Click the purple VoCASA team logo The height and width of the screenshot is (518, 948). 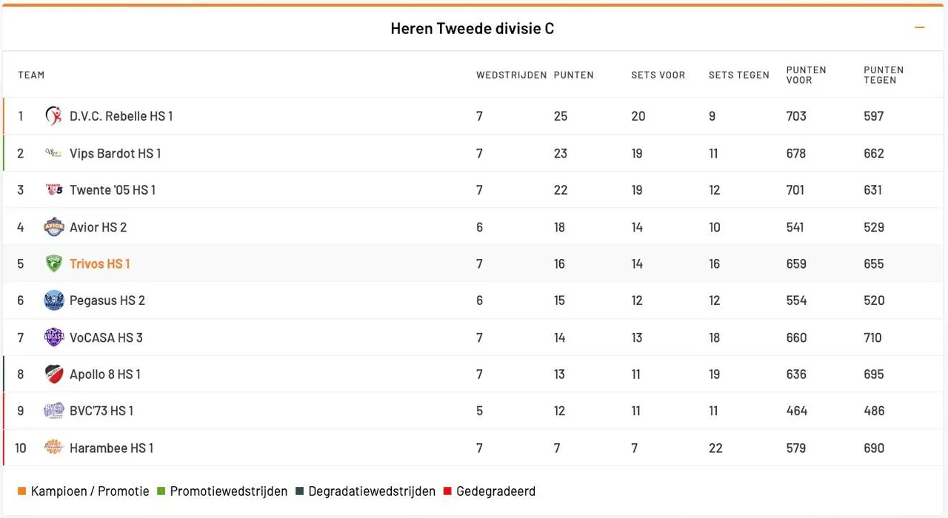(54, 337)
